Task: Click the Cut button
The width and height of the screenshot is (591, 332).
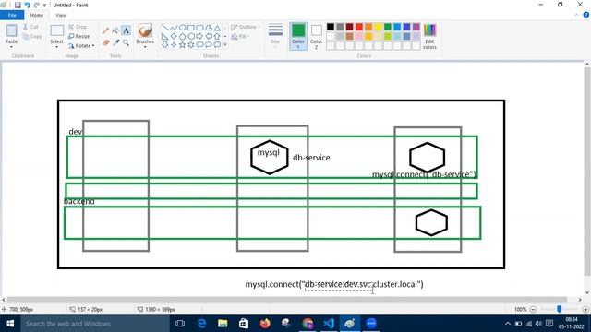Action: coord(30,27)
